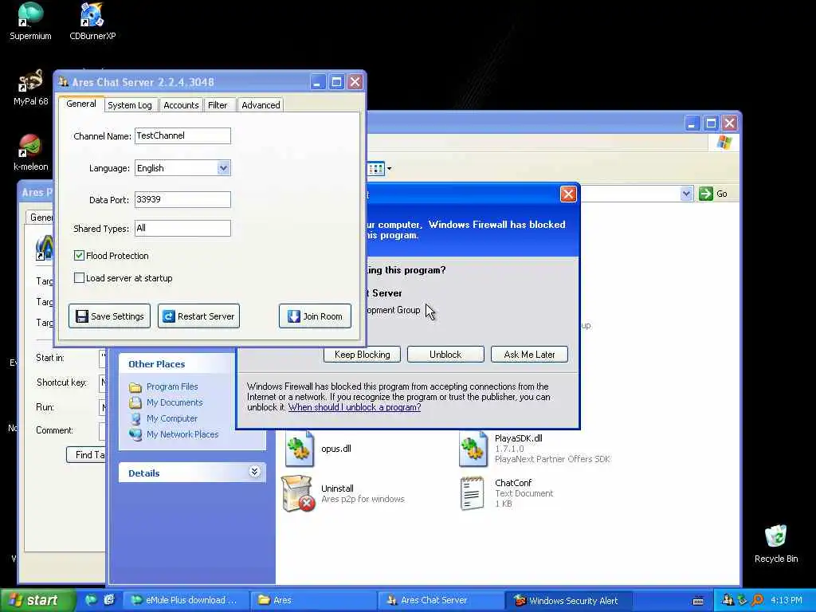Click the My Network Places link
816x612 pixels.
[182, 434]
